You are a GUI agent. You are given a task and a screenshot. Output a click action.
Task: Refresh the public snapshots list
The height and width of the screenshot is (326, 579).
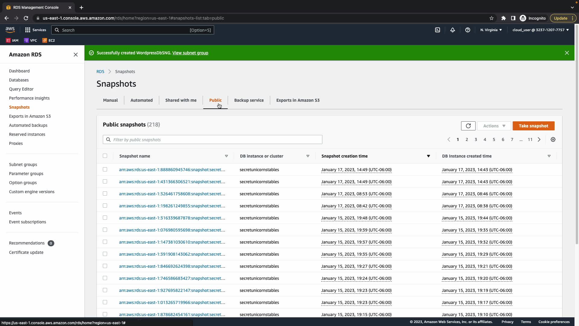[468, 126]
